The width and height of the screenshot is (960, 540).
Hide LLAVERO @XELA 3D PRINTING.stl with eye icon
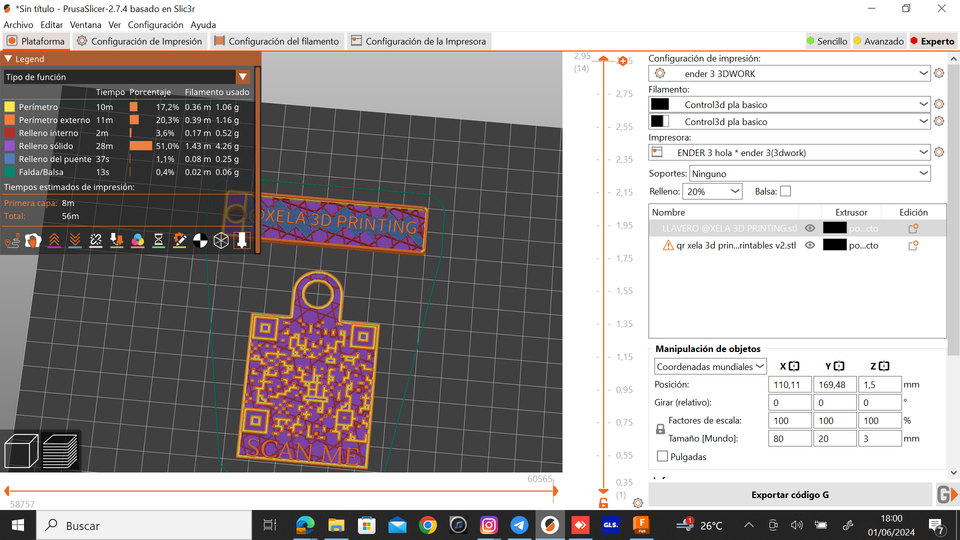click(810, 228)
